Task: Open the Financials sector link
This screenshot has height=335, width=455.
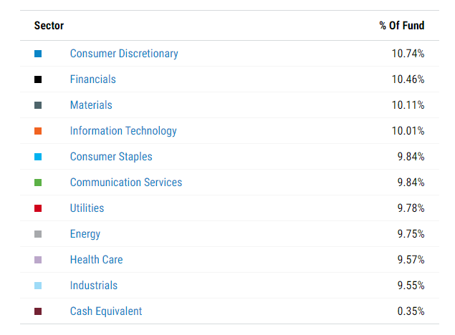Action: click(92, 79)
